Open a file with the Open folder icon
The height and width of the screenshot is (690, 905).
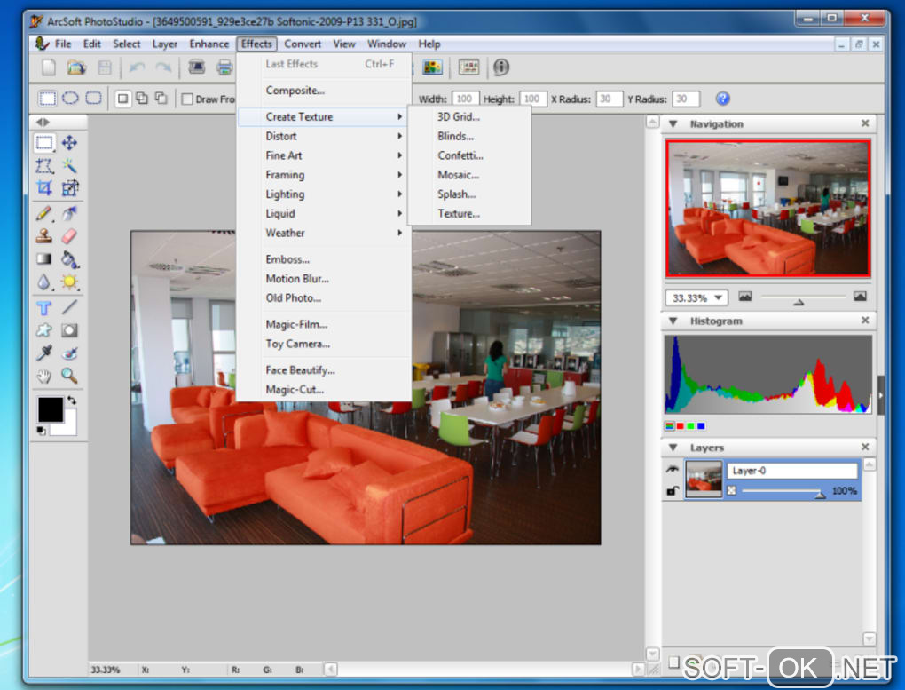76,67
